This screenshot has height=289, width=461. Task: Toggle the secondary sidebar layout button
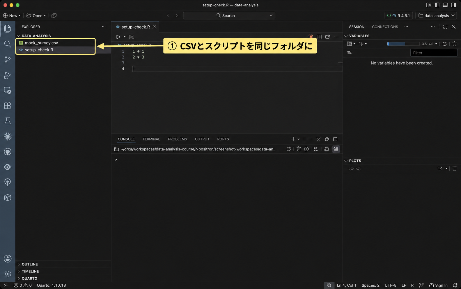(x=453, y=5)
